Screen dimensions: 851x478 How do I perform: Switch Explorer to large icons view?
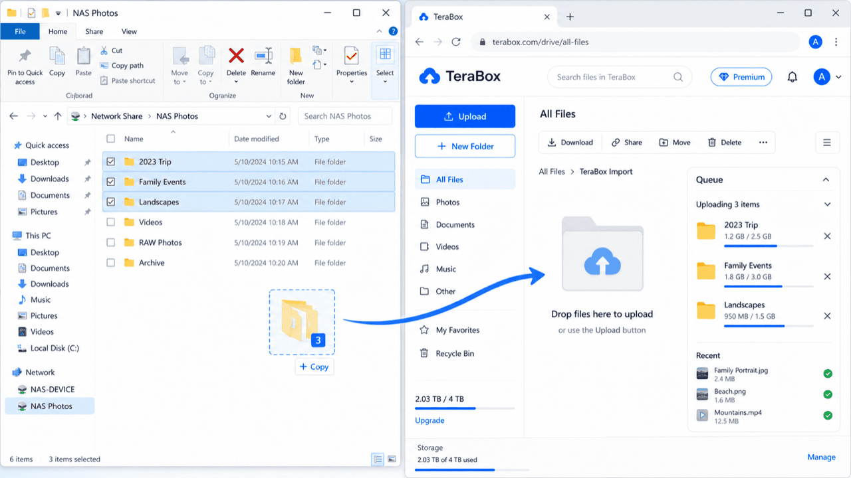click(x=392, y=459)
